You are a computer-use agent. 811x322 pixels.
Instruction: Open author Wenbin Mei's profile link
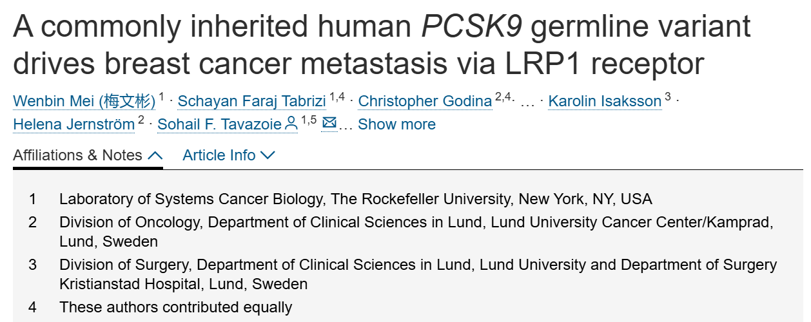point(84,101)
